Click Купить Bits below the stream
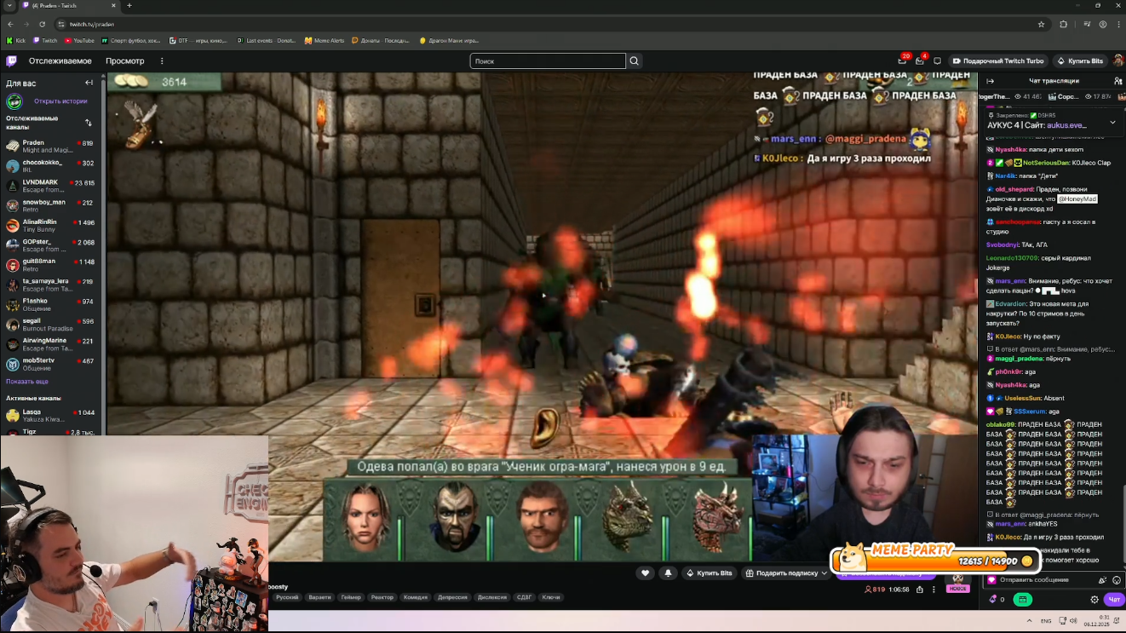Viewport: 1126px width, 633px height. pos(709,573)
